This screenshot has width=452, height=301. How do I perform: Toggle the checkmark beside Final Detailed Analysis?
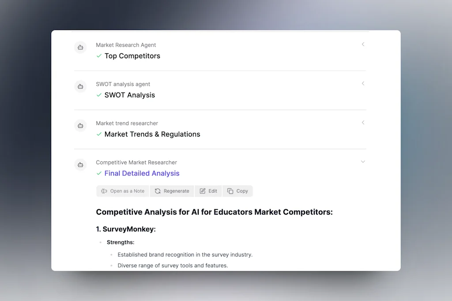click(99, 174)
